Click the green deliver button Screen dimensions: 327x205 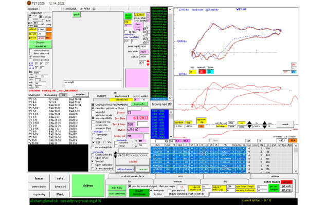pyautogui.click(x=88, y=186)
